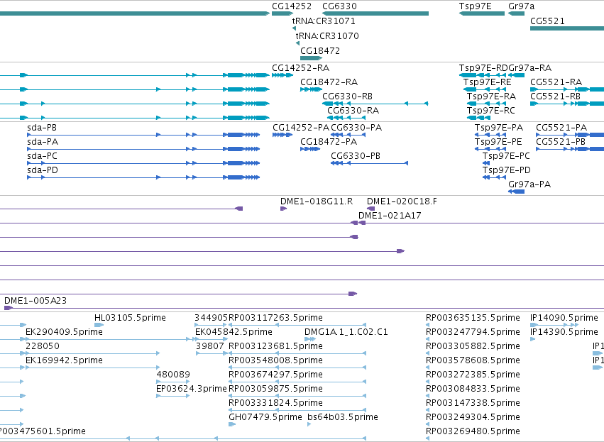Click Tsp97E-PE protein label

coord(498,142)
